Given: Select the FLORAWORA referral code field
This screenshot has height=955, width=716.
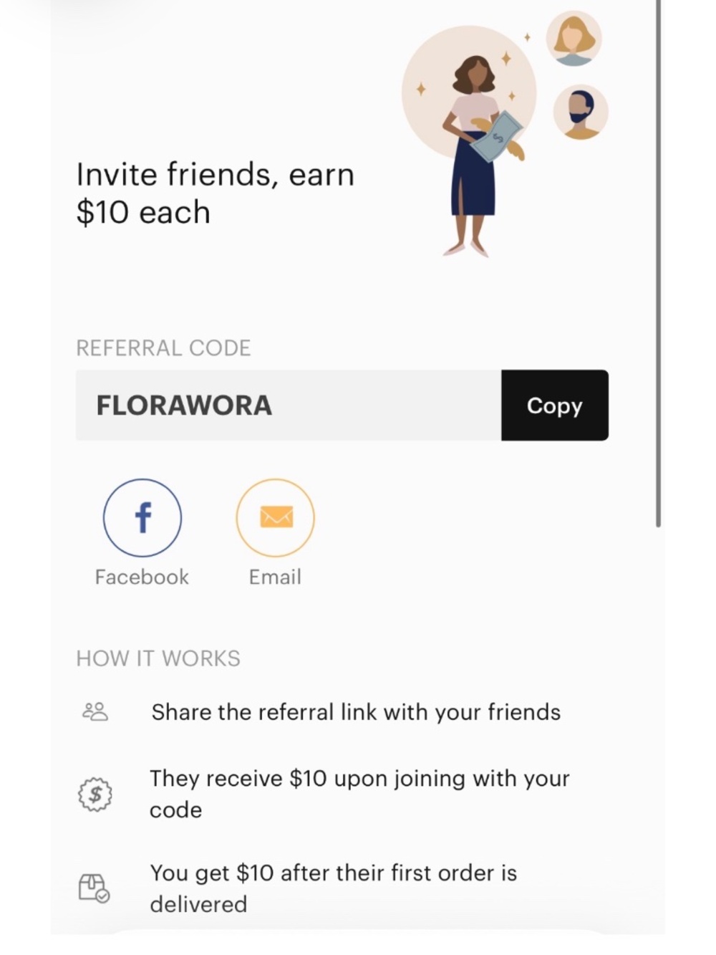Looking at the screenshot, I should [x=289, y=405].
